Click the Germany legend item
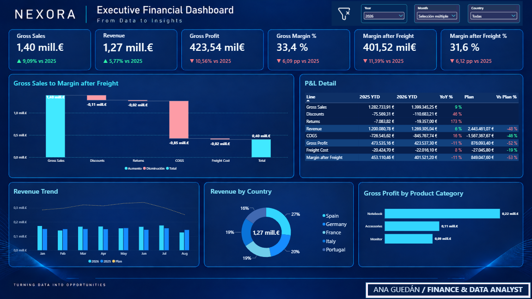The image size is (532, 299). [335, 224]
